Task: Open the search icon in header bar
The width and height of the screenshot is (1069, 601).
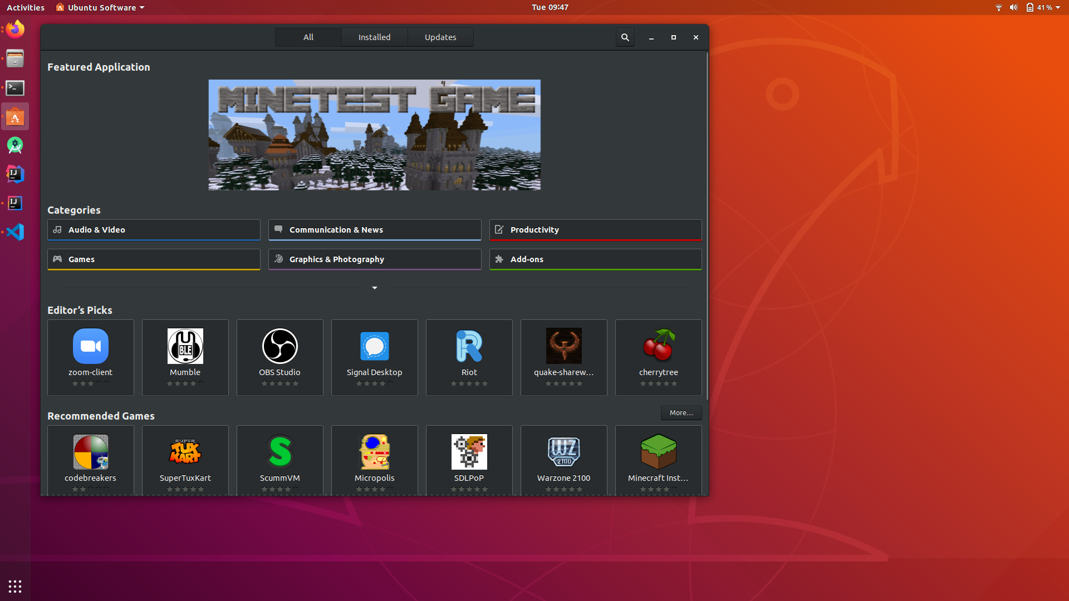Action: (x=625, y=37)
